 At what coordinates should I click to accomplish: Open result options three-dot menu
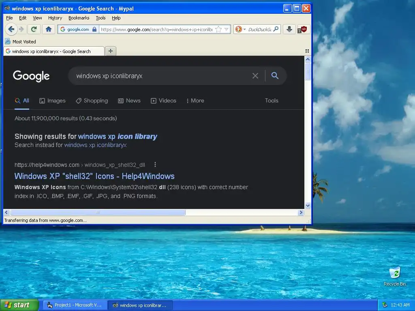[155, 165]
